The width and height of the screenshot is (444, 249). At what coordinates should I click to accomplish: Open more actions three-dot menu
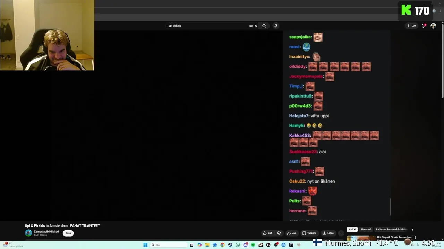(341, 233)
